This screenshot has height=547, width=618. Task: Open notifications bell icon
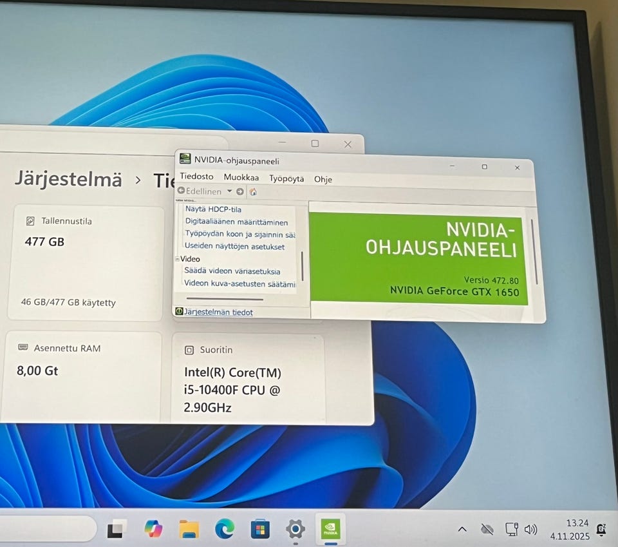pyautogui.click(x=601, y=530)
